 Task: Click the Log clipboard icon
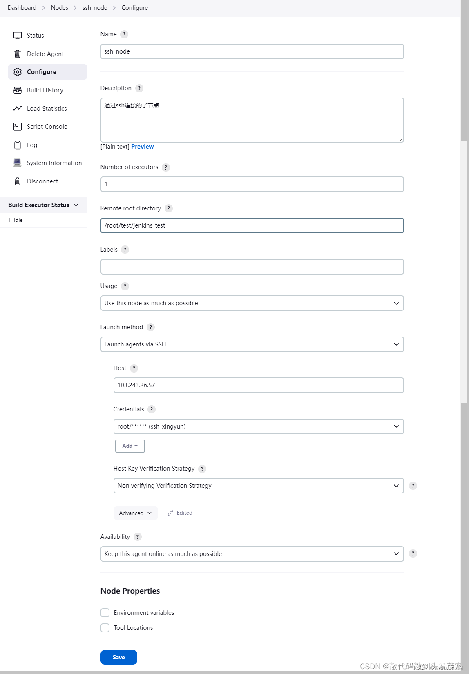point(18,145)
